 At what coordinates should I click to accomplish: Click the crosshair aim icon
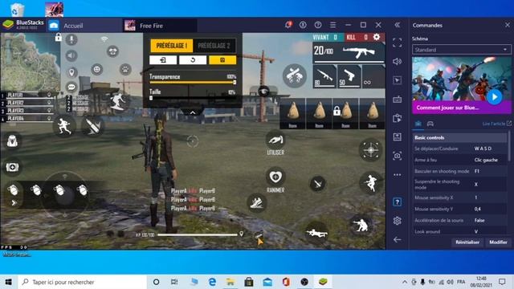point(370,150)
